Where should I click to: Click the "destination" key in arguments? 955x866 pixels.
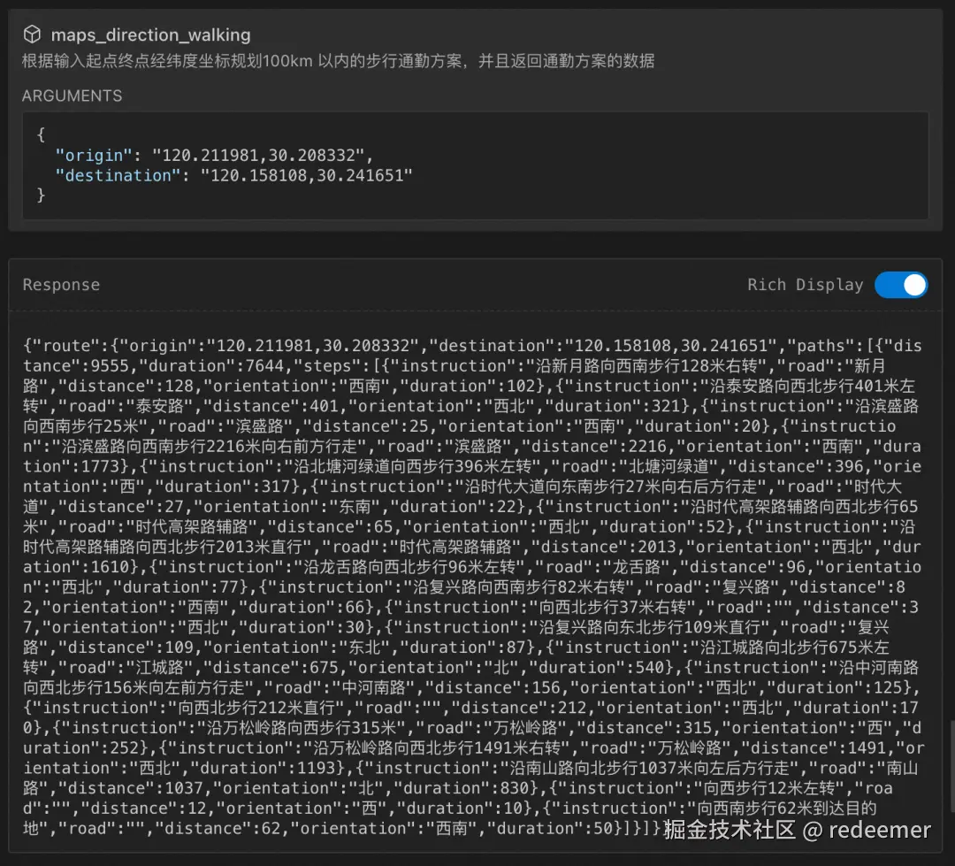click(118, 175)
